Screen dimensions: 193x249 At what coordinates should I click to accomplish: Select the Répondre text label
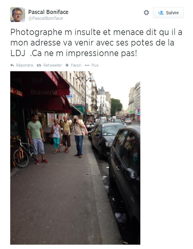tap(24, 65)
